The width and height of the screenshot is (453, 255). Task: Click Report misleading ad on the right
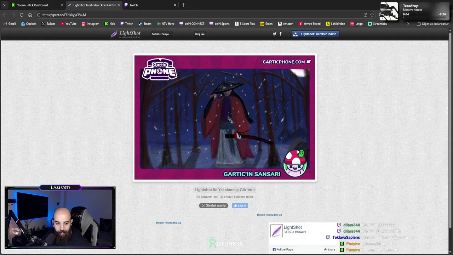(x=269, y=215)
